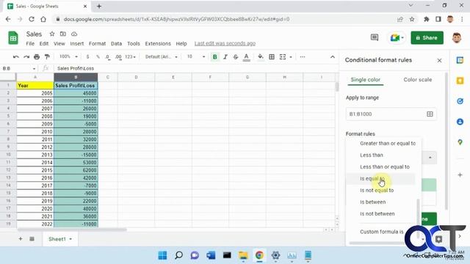Open Google Maps in the side panel
470x264 pixels.
coord(460,142)
